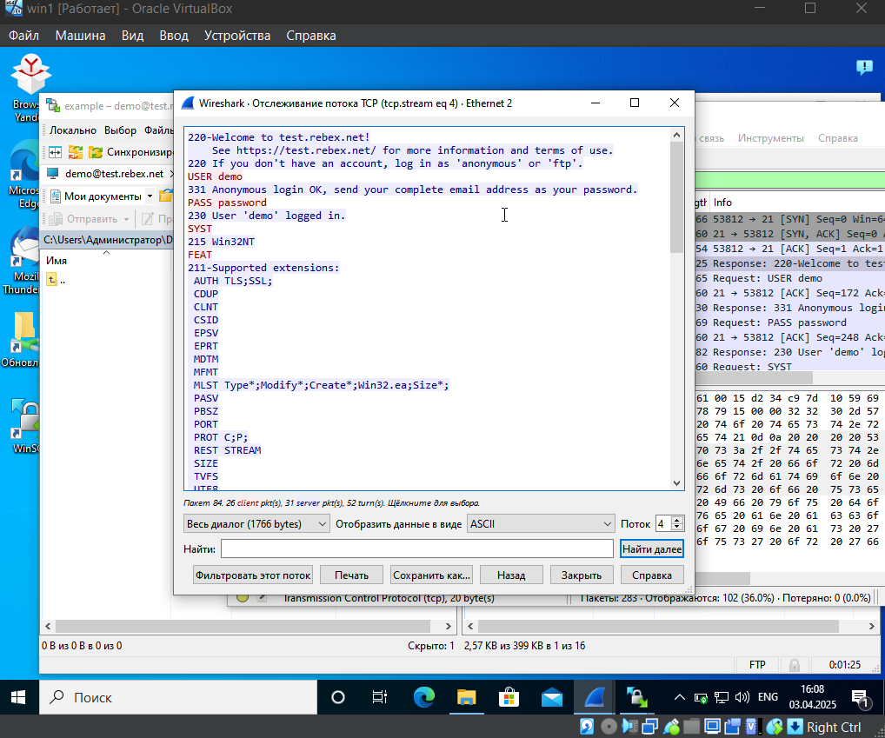Click the Info column header in the packet list
Screen dimensions: 885x738
point(722,203)
